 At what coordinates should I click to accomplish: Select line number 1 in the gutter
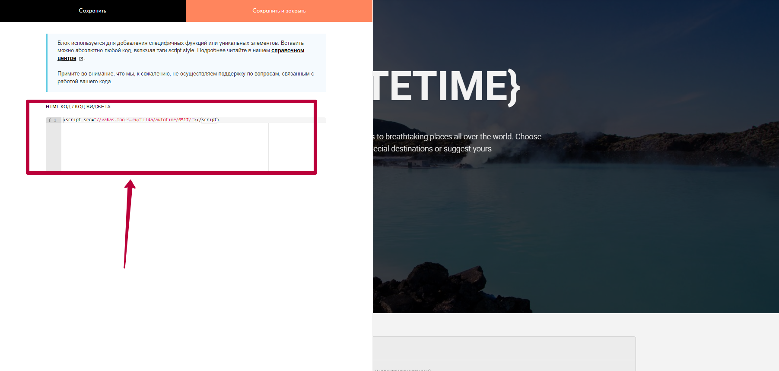tap(55, 120)
